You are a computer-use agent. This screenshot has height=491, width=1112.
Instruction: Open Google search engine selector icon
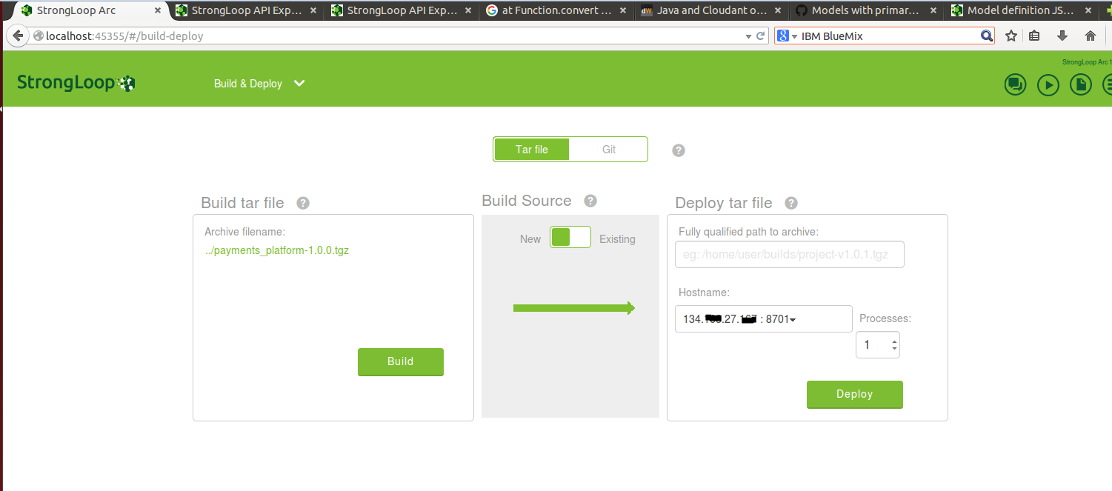pos(787,36)
